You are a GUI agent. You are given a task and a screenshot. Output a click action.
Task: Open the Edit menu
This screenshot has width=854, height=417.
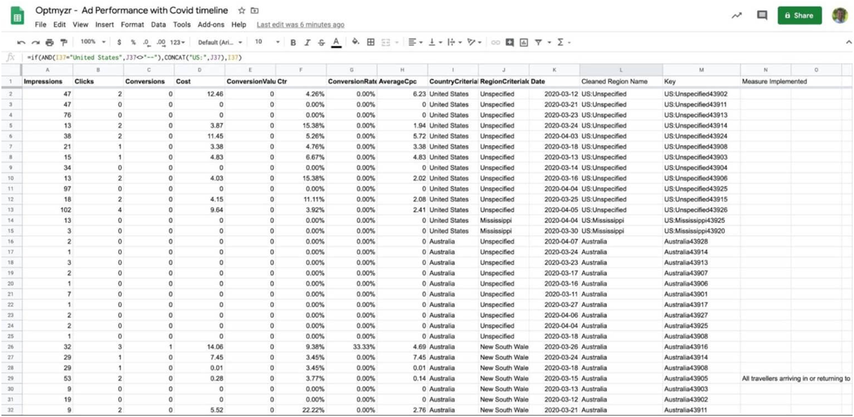[60, 25]
